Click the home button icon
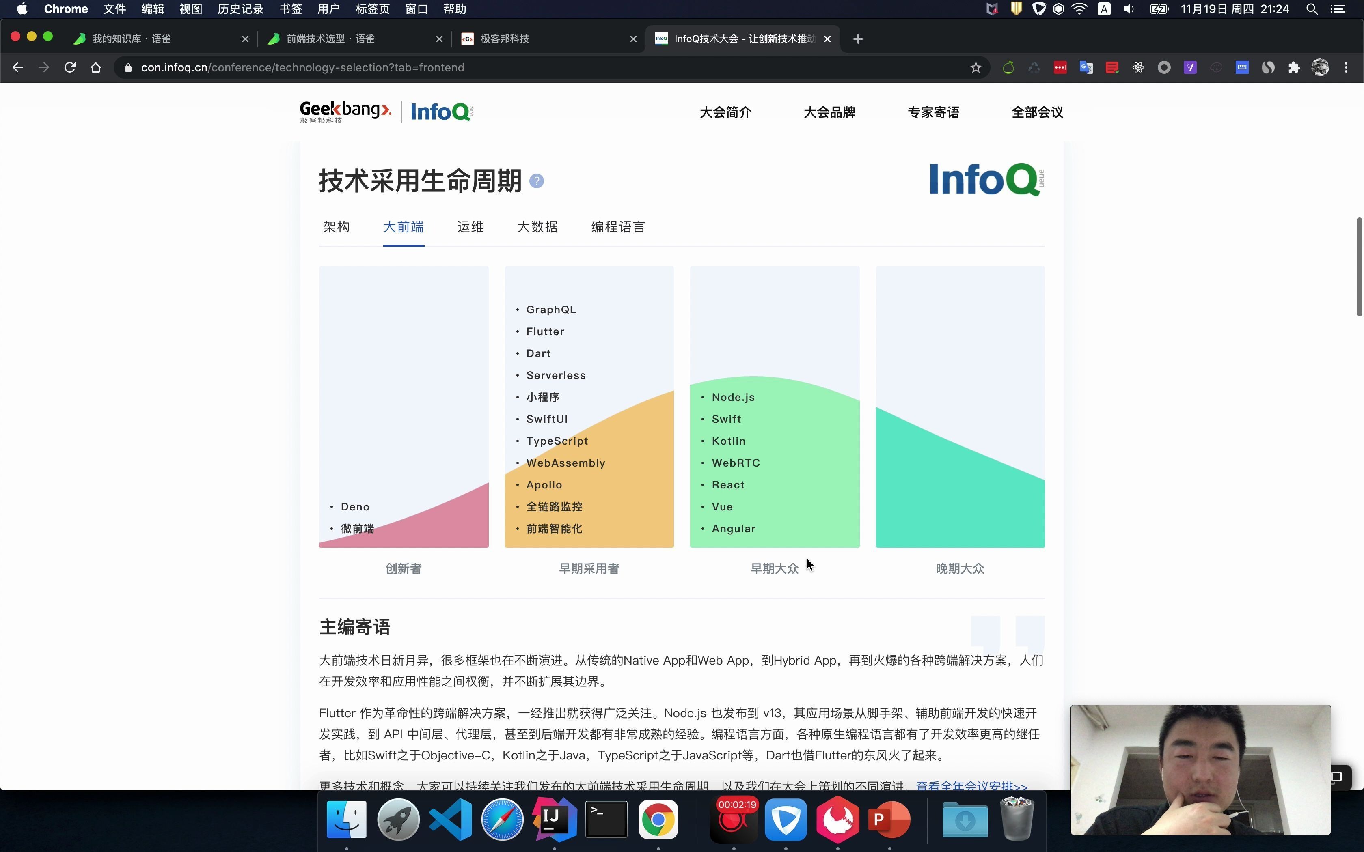 pyautogui.click(x=96, y=68)
